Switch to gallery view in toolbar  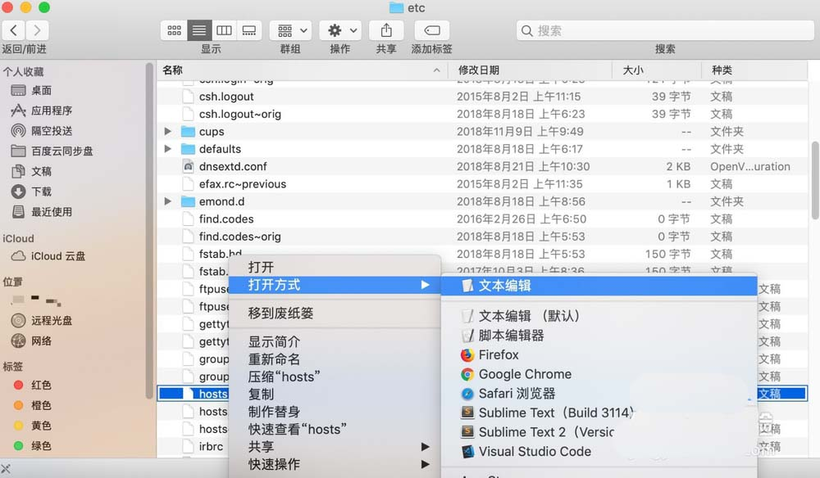click(249, 30)
